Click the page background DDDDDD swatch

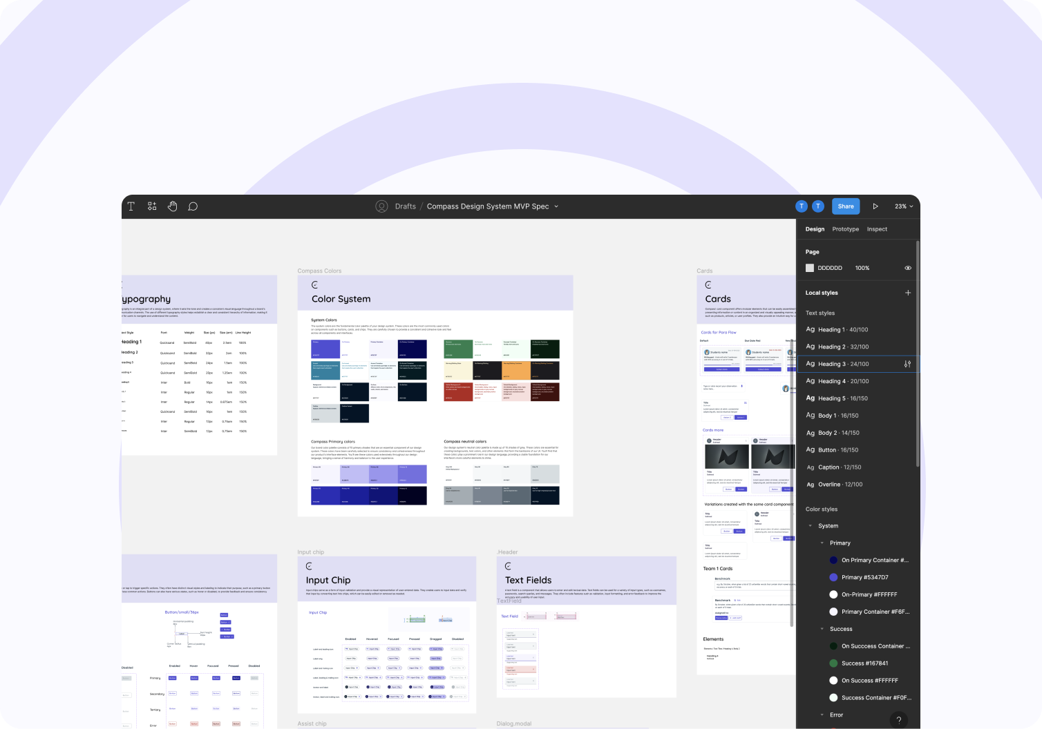tap(810, 268)
